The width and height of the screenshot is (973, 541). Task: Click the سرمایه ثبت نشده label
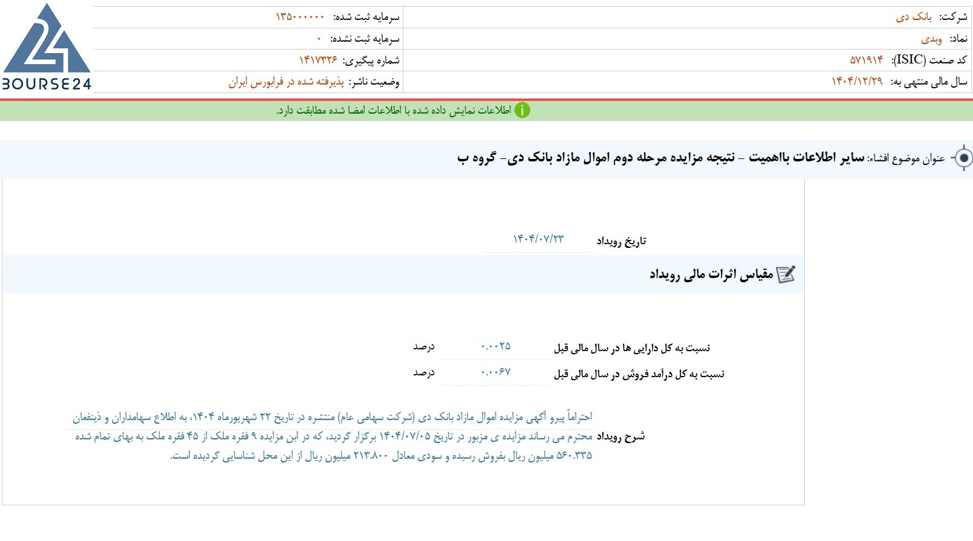(365, 39)
